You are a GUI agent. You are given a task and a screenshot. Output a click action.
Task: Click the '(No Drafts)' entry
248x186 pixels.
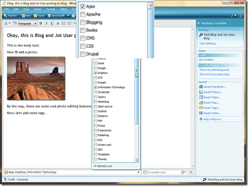(206, 60)
